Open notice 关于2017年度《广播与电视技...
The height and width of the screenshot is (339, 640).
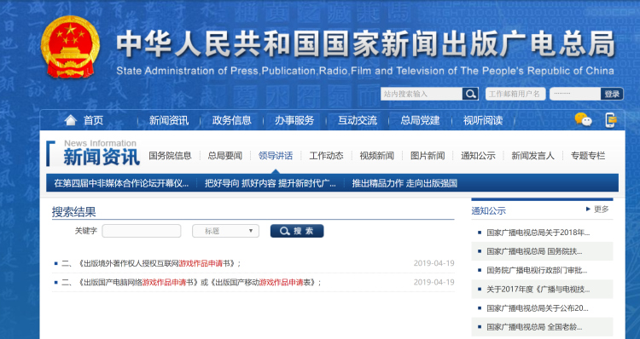538,290
